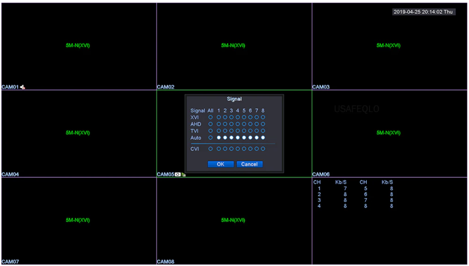
Task: Click the selected Auto radio for channel 4
Action: point(238,137)
